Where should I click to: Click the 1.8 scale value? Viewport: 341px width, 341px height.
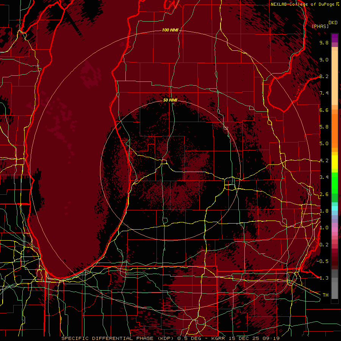[x=324, y=211]
